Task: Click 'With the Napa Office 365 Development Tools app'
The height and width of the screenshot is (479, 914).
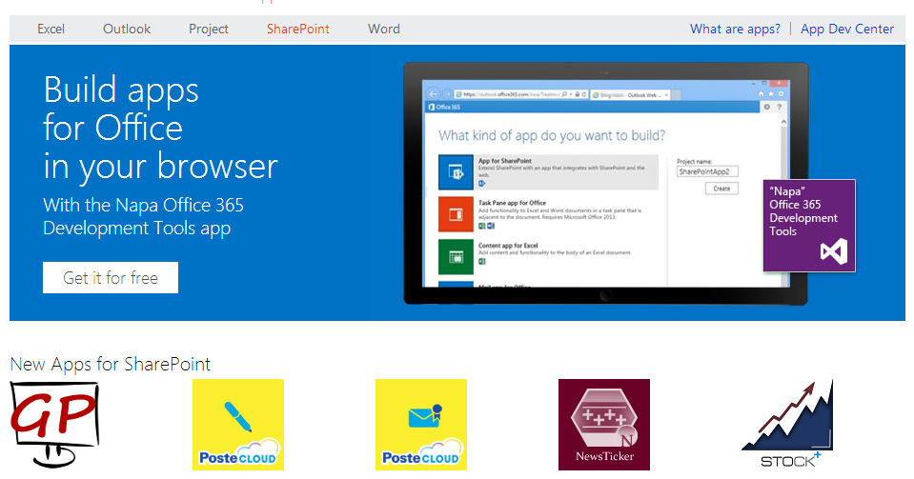Action: click(x=143, y=217)
